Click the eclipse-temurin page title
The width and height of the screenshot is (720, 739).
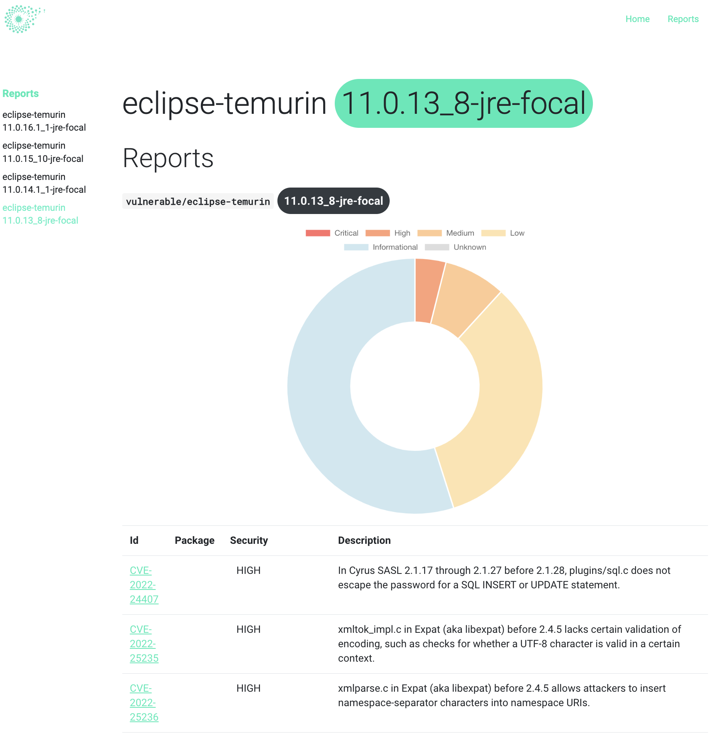click(224, 103)
